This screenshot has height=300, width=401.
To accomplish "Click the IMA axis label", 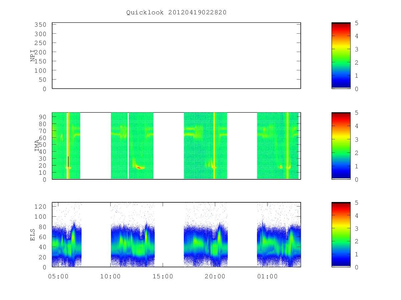I will [37, 146].
